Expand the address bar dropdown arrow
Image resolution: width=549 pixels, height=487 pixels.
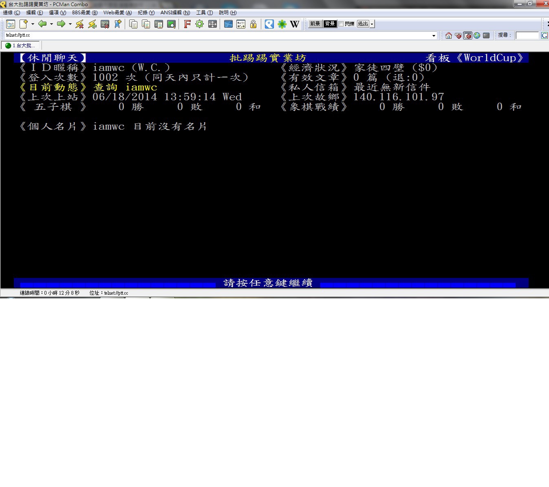click(434, 35)
